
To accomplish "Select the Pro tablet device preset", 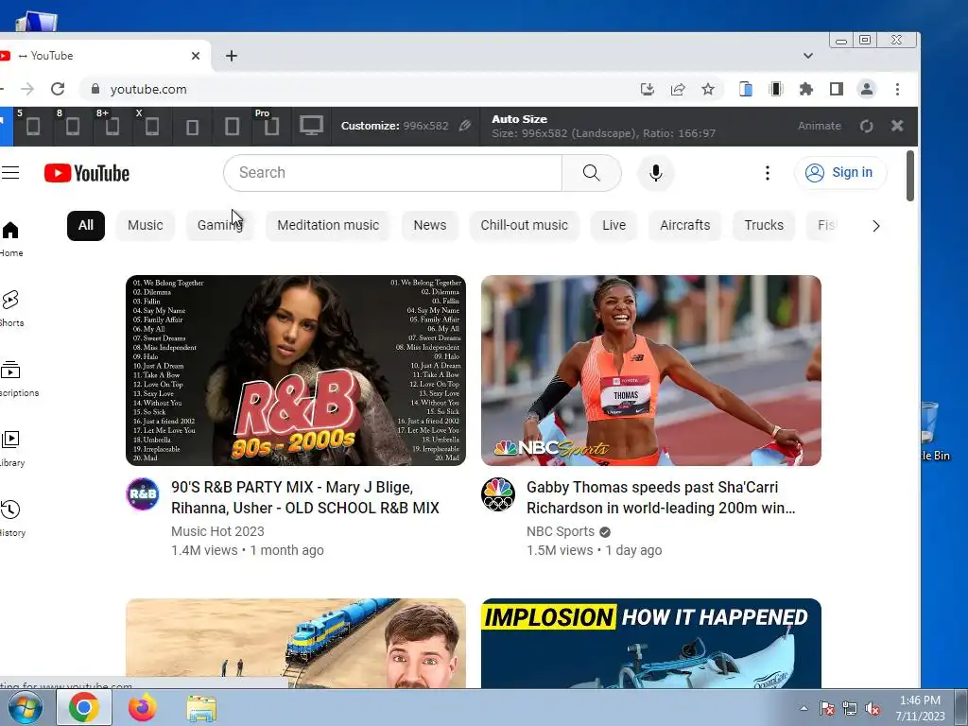I will point(271,126).
